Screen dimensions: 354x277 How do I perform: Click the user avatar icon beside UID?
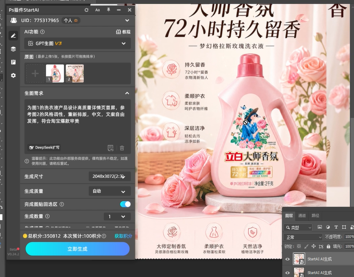14,20
